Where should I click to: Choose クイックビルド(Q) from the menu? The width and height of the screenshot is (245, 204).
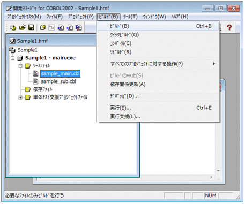click(158, 35)
